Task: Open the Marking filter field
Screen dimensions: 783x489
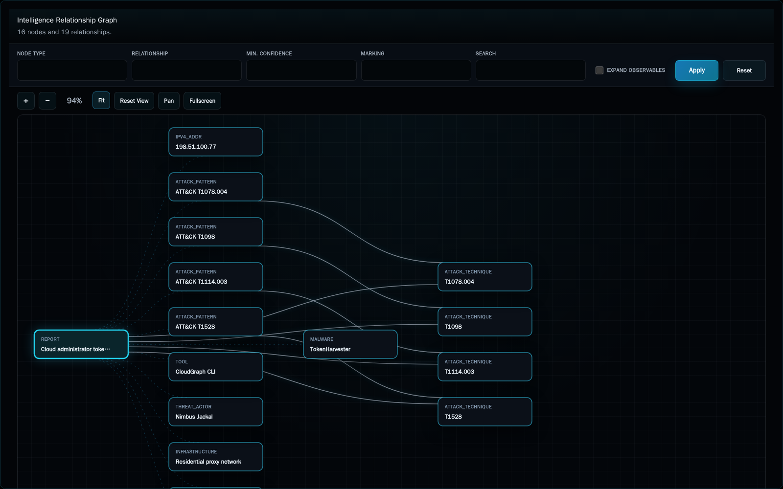Action: (x=416, y=70)
